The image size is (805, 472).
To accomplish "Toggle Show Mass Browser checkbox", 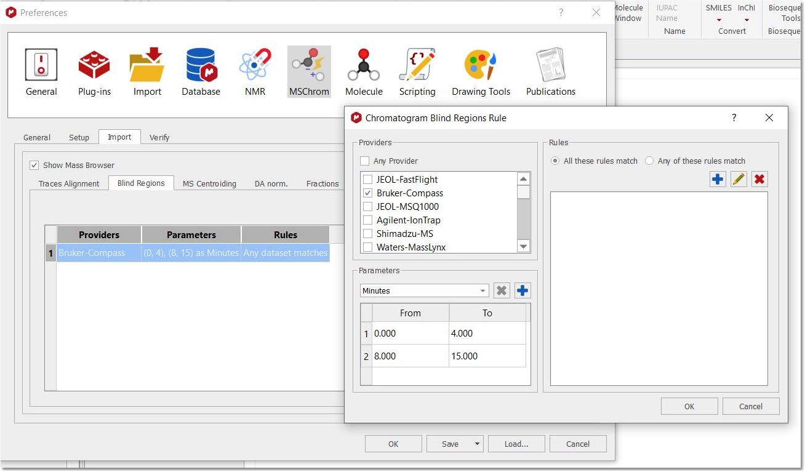I will point(34,165).
